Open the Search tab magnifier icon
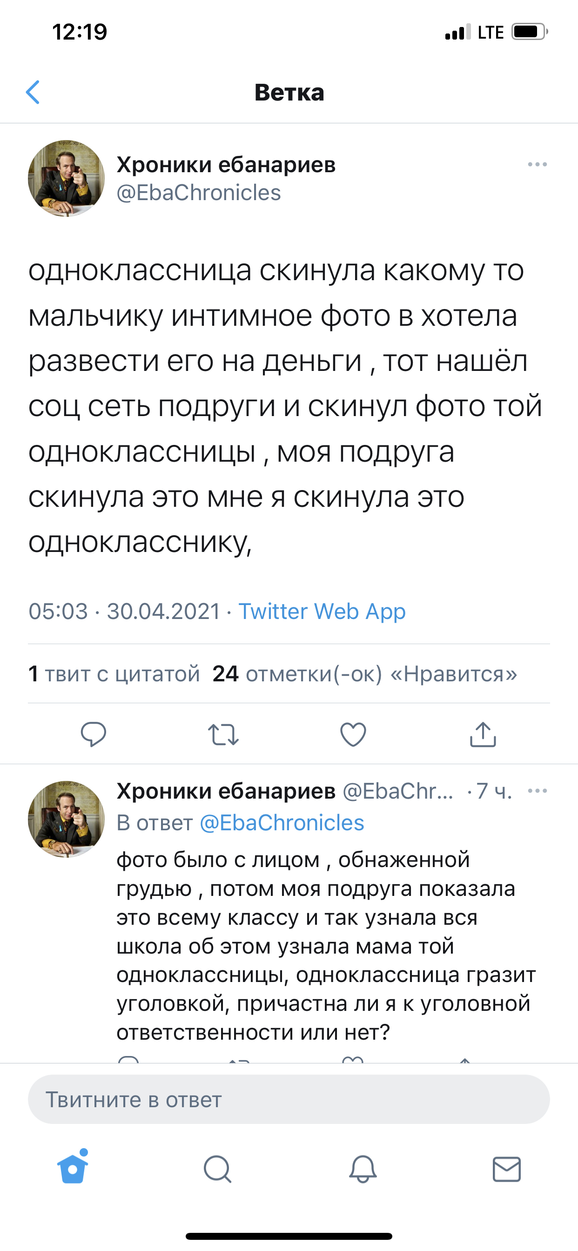Screen dimensions: 578x1251 (217, 1169)
